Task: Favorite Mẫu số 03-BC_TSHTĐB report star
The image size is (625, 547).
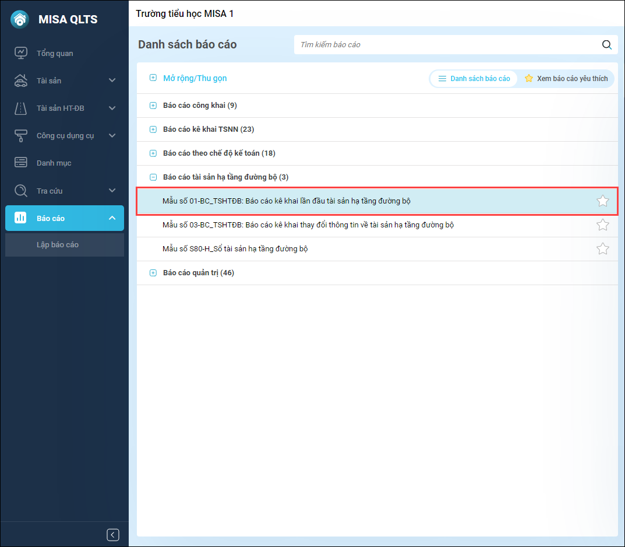Action: tap(603, 225)
